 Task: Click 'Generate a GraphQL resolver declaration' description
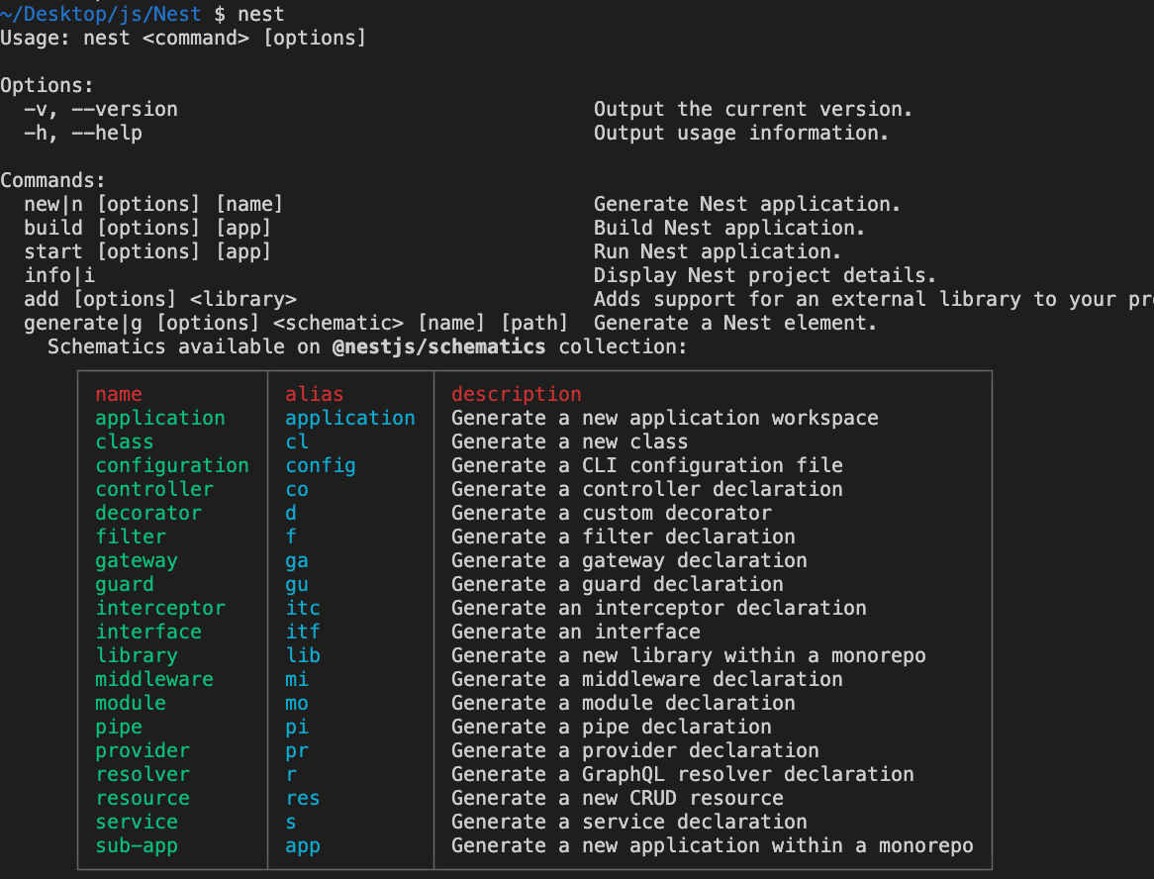tap(682, 774)
